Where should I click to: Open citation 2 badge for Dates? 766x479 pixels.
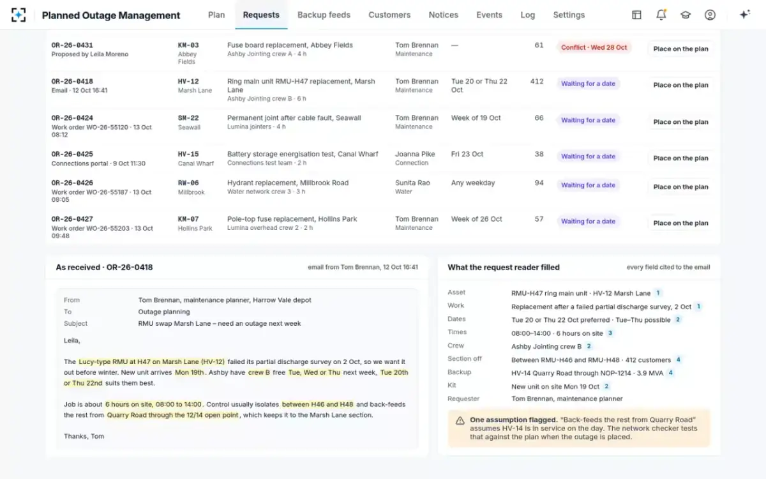pos(678,319)
